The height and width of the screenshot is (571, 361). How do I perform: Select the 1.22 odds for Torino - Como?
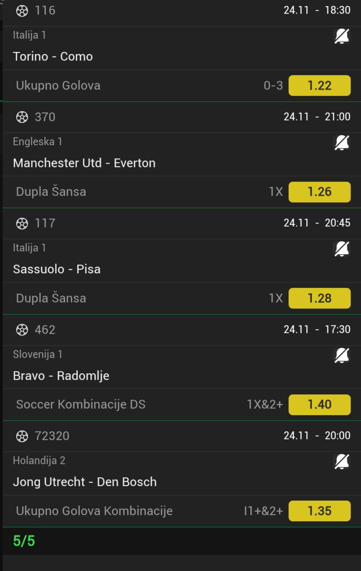[x=319, y=85]
